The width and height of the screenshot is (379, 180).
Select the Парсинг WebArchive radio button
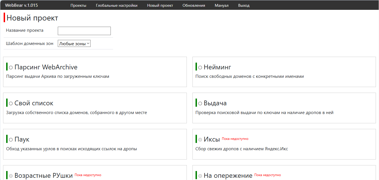(x=11, y=68)
